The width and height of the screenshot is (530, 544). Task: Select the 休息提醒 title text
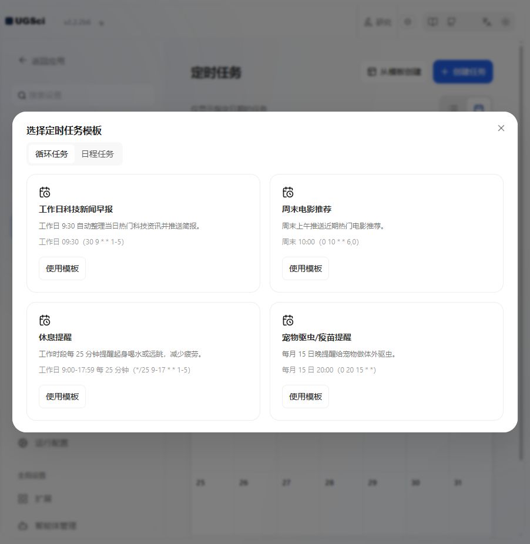(x=55, y=337)
